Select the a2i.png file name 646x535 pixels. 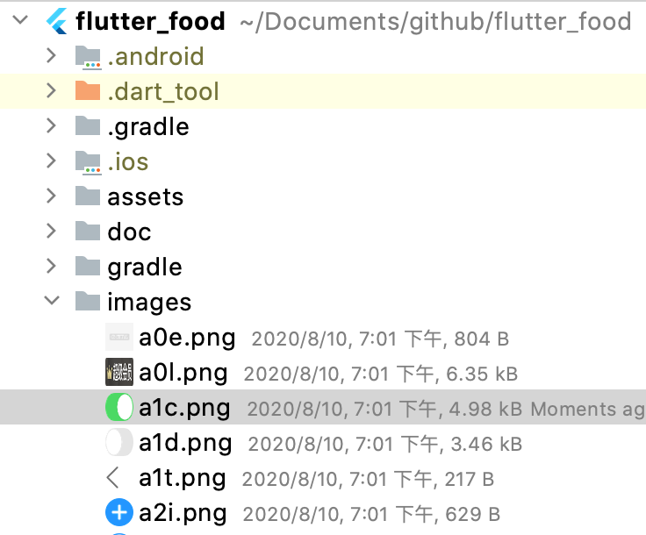(x=183, y=513)
